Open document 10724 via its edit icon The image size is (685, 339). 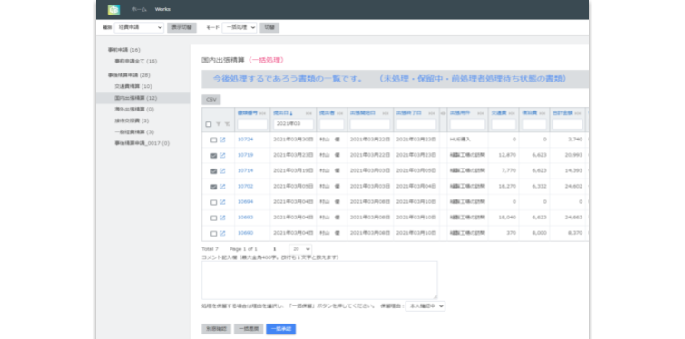222,140
